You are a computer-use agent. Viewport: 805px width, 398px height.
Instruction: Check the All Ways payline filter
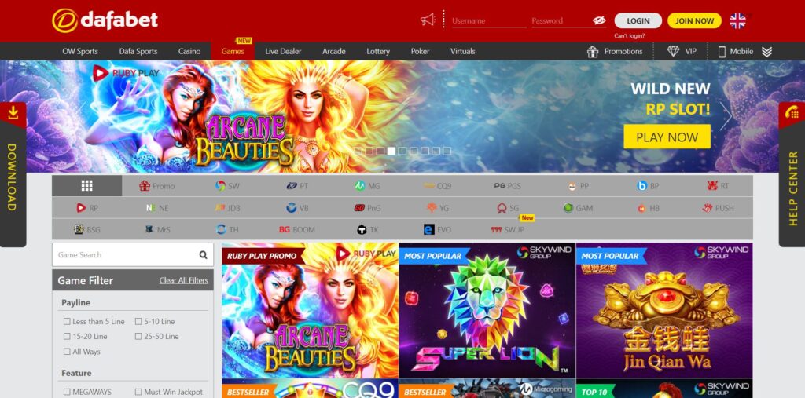click(67, 352)
